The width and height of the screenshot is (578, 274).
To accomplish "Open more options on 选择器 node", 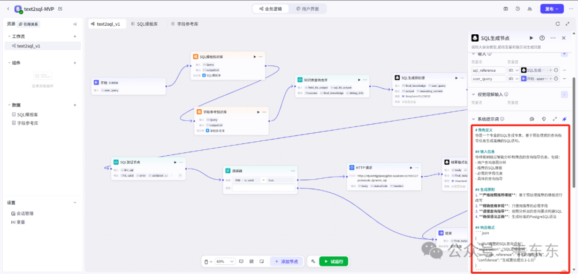I will coord(293,171).
